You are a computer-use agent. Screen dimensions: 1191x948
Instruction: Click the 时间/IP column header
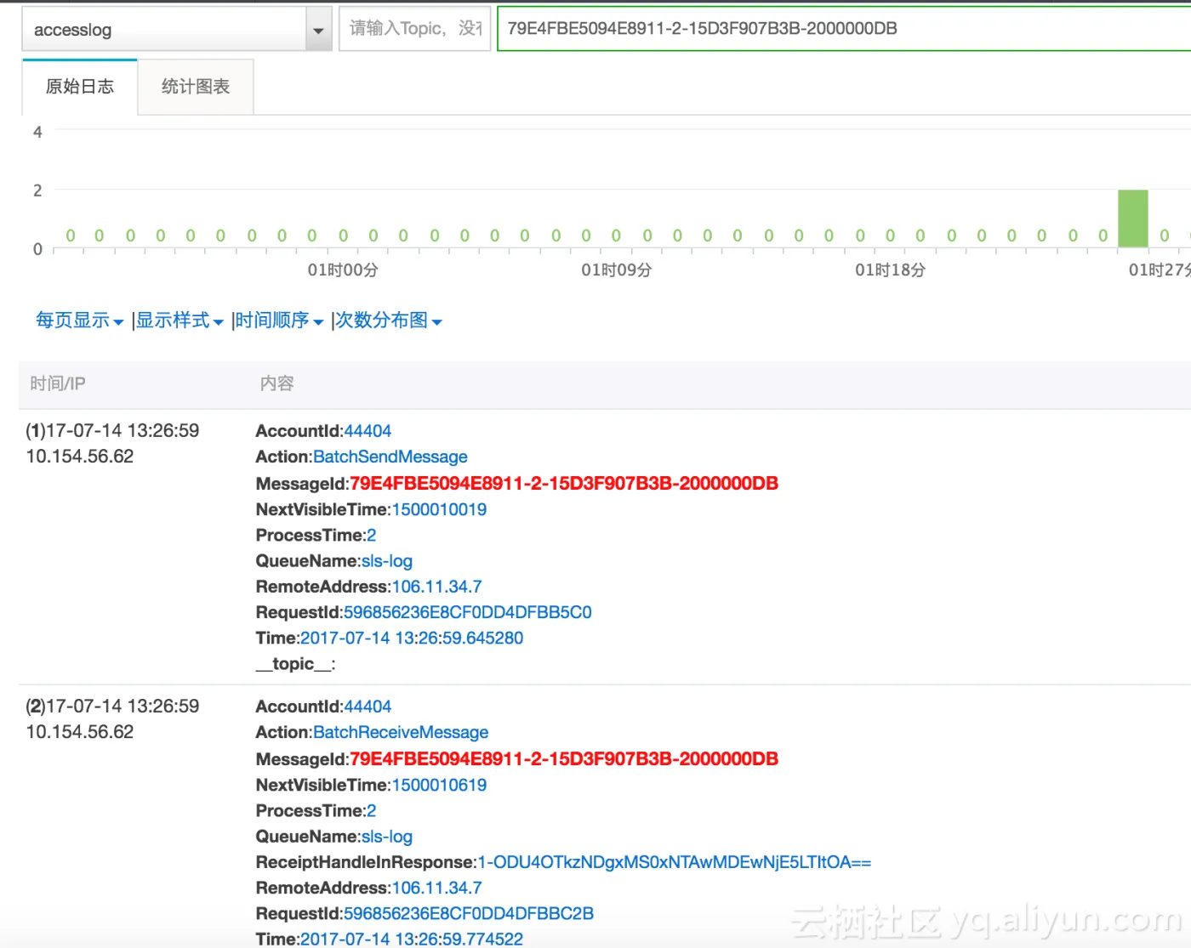coord(58,383)
